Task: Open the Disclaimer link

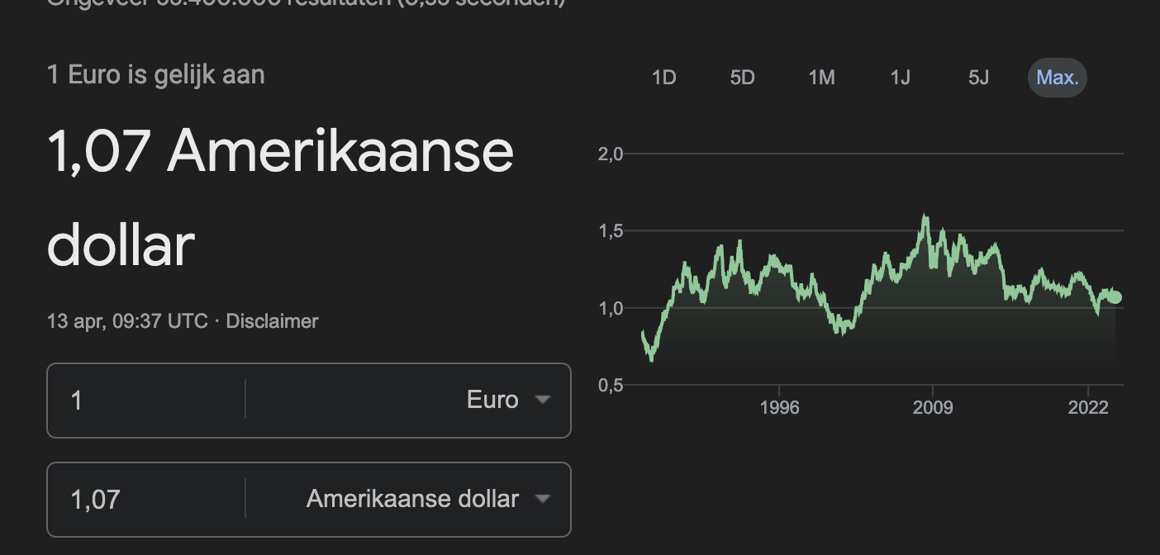Action: pos(272,321)
